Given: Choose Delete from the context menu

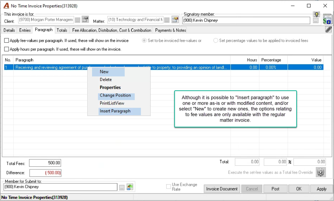Looking at the screenshot, I should point(106,80).
